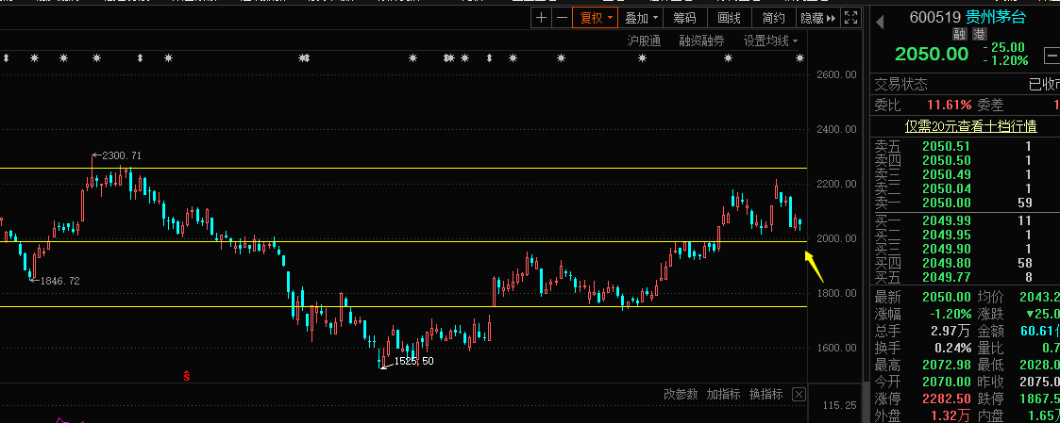Open the 仅需20元查看十档行情 link
This screenshot has width=1060, height=423.
click(970, 126)
